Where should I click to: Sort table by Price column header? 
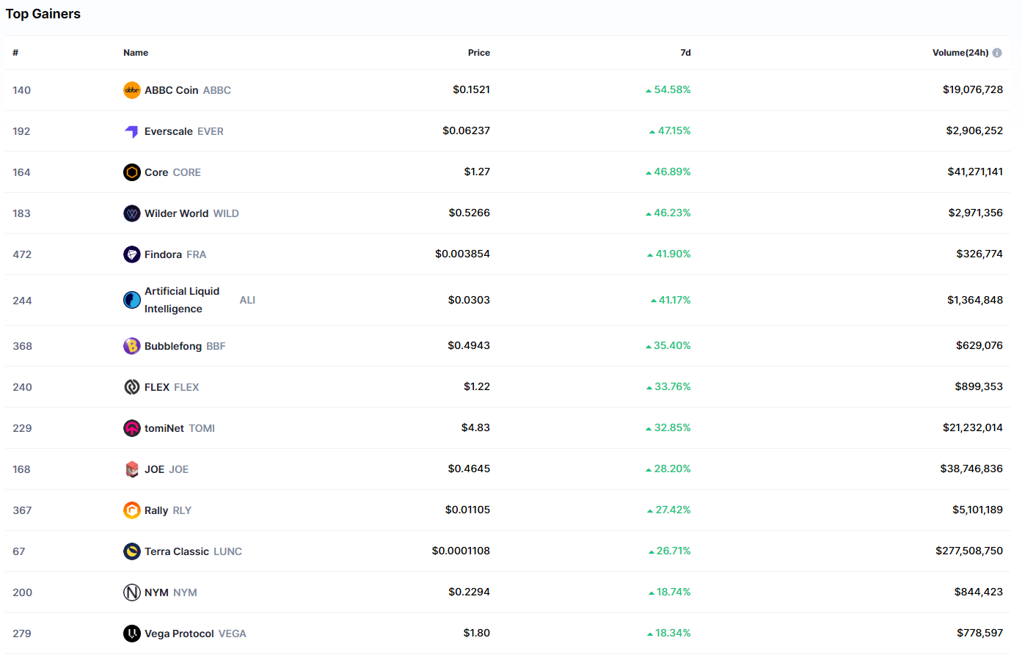tap(478, 53)
